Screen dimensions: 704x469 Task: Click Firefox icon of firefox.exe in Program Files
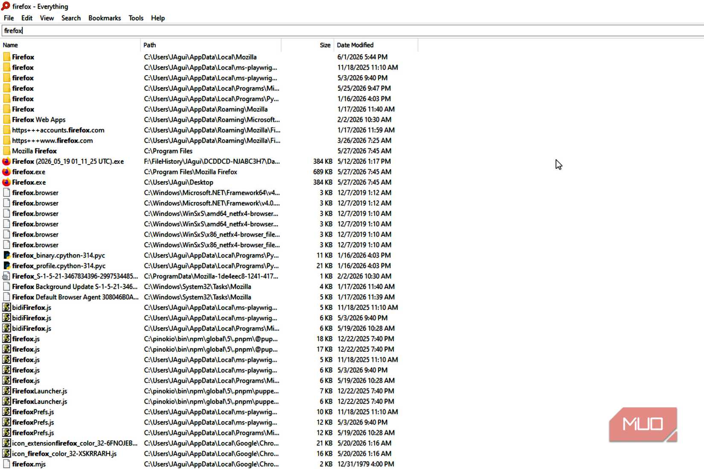coord(6,172)
